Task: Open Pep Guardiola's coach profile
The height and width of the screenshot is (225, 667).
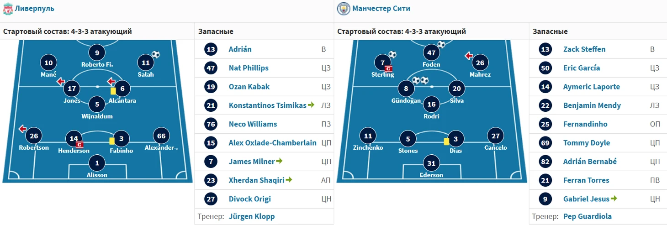Action: coord(587,216)
